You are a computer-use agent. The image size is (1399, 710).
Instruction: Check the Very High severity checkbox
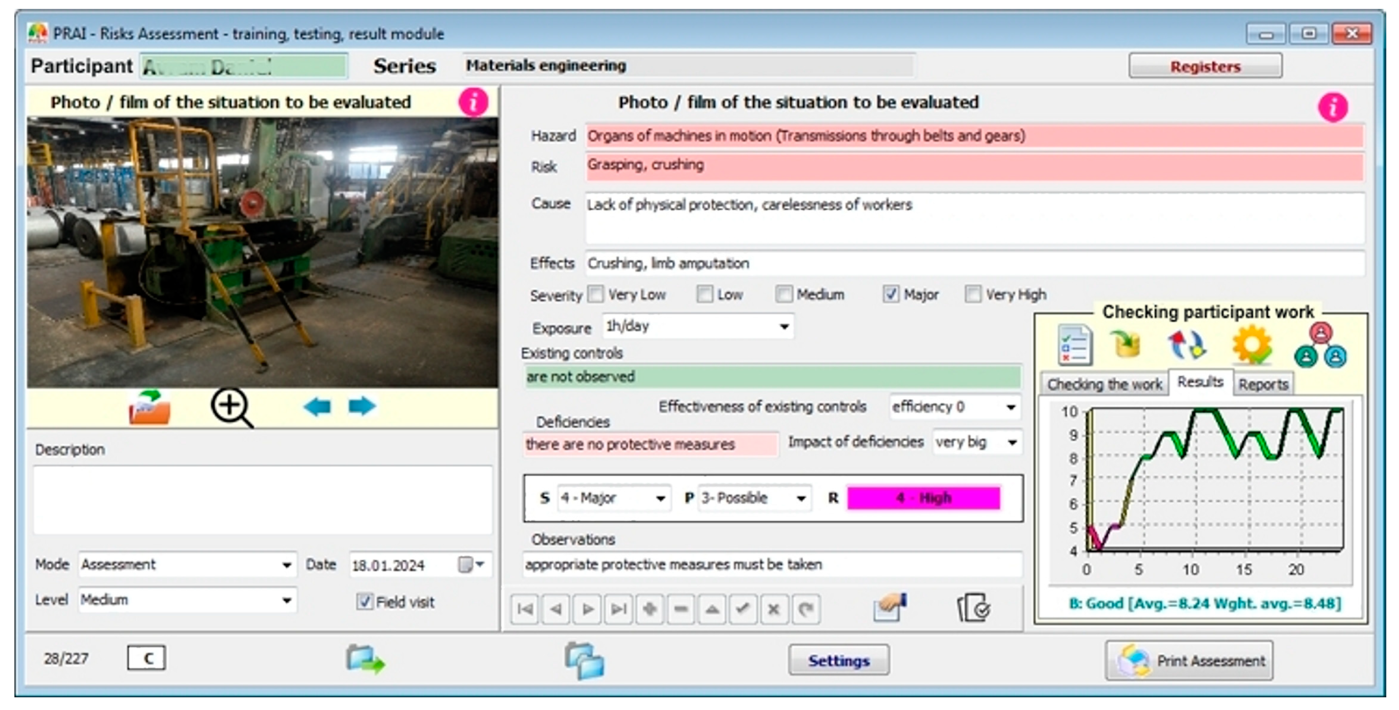973,294
